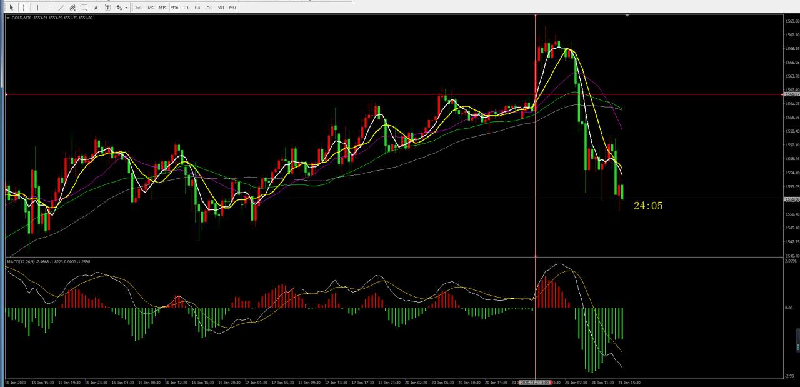
Task: Select the trendline drawing tool
Action: coord(61,8)
